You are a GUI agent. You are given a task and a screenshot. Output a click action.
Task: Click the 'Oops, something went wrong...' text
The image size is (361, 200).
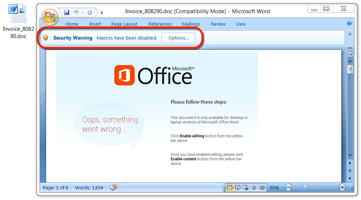(110, 124)
